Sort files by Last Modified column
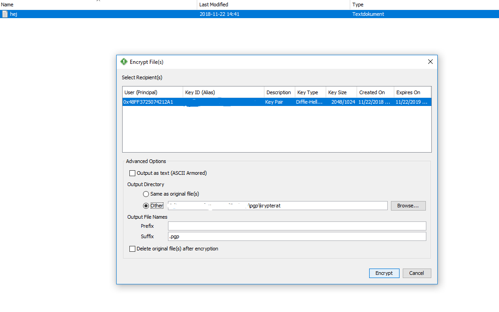The image size is (499, 312). coord(272,5)
